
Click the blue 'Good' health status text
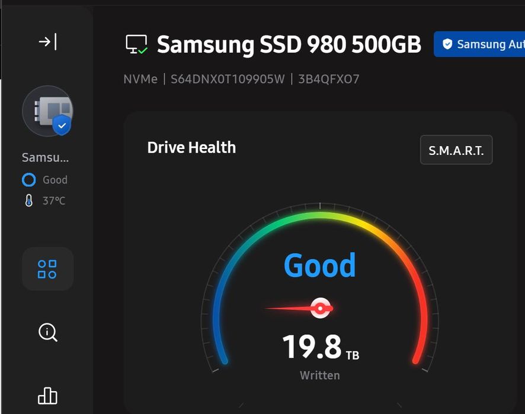(x=320, y=266)
